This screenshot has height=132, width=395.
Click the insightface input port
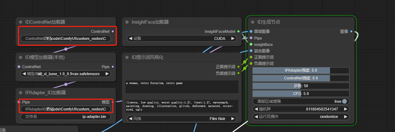click(x=251, y=44)
